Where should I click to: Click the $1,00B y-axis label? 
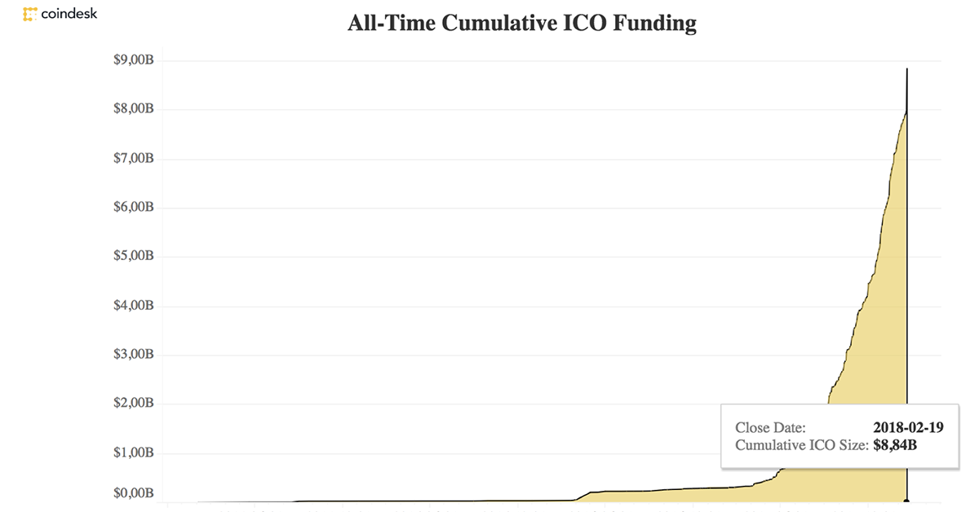coord(133,452)
